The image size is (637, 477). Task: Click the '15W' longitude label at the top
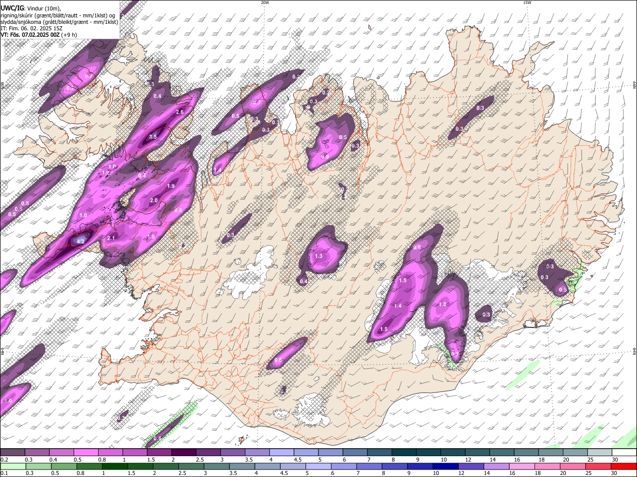527,2
